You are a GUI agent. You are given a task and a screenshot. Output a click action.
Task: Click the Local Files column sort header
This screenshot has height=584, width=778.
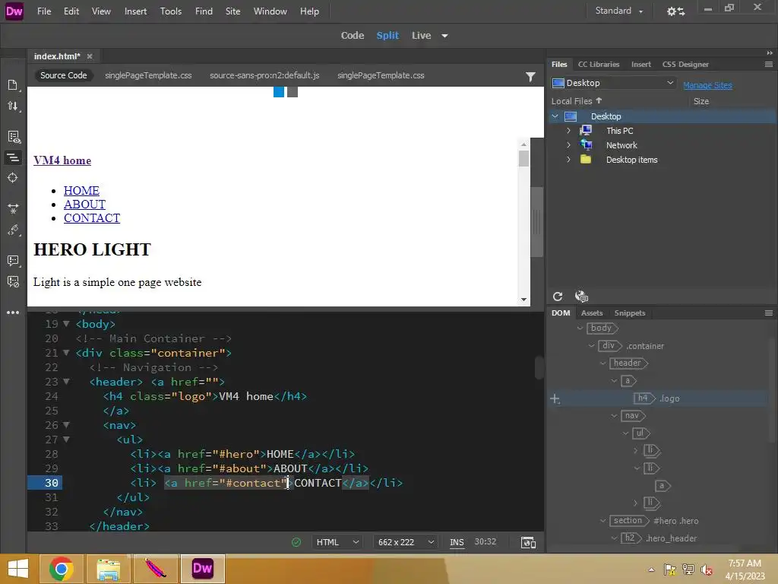click(x=577, y=101)
